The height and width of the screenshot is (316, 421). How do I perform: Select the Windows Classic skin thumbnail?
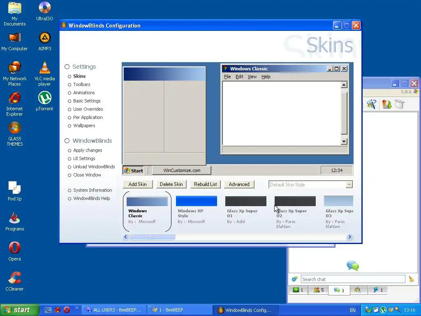(147, 201)
